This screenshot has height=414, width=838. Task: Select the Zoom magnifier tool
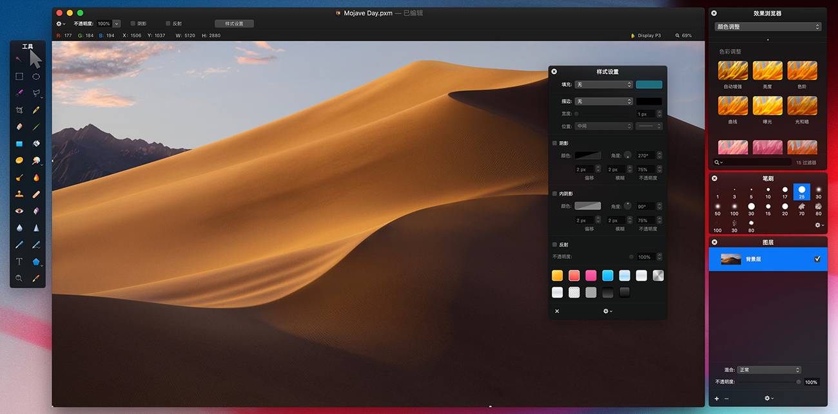tap(19, 278)
